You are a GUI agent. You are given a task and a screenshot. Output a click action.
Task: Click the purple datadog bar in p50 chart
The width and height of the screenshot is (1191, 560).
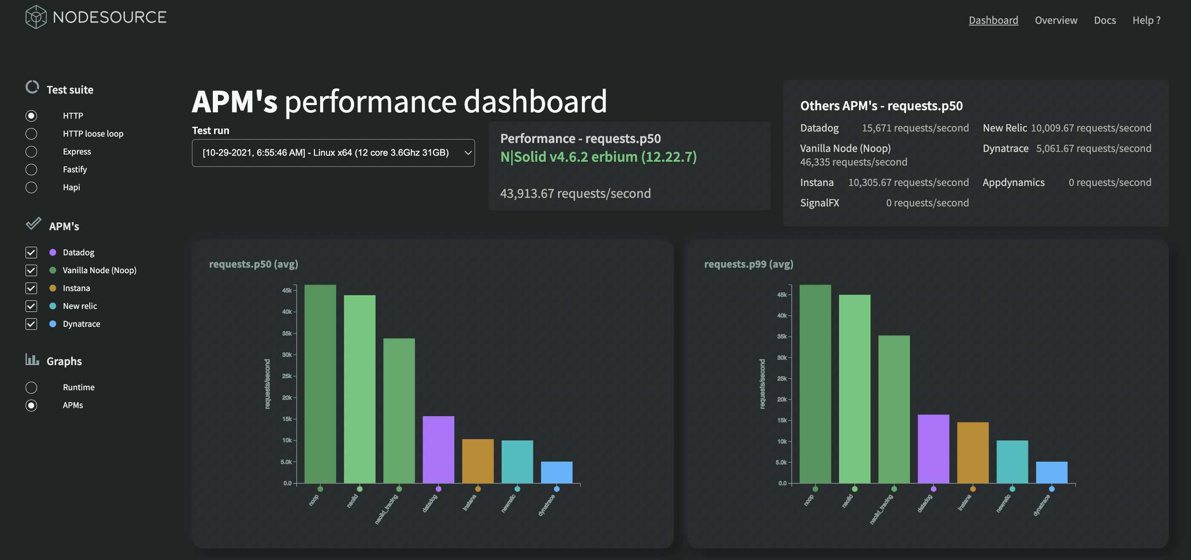(438, 449)
